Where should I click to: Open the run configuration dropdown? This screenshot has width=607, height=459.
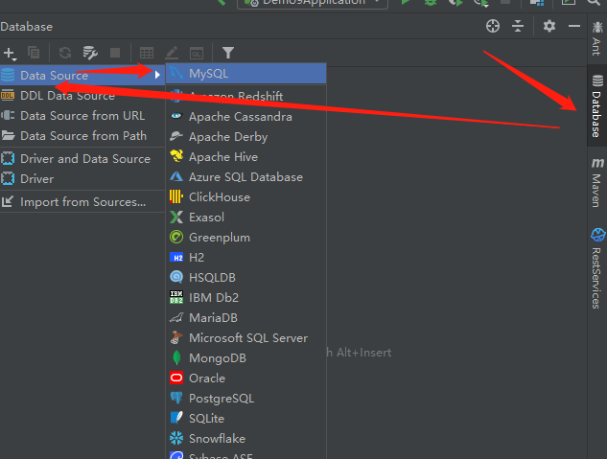313,3
